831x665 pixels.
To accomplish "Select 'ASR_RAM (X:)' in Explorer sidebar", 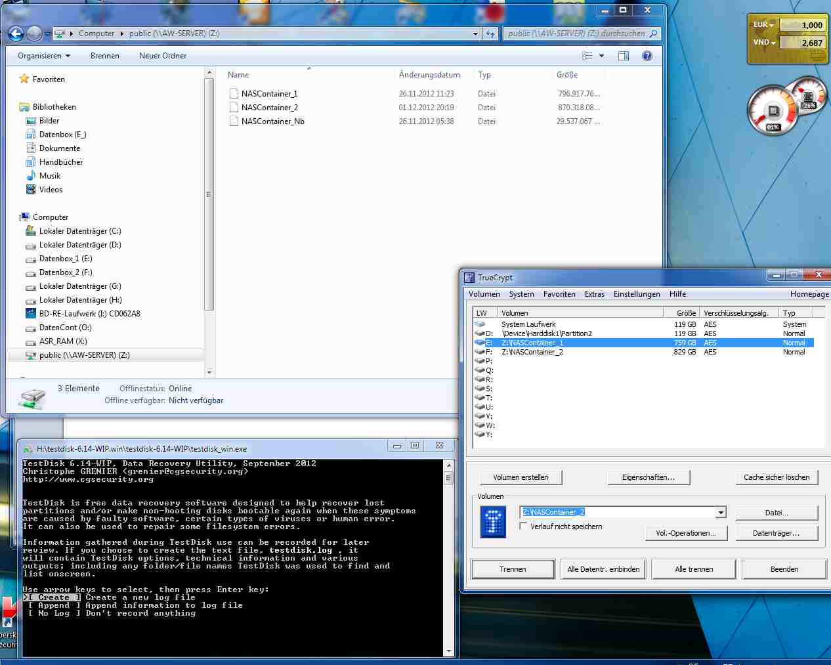I will coord(63,341).
